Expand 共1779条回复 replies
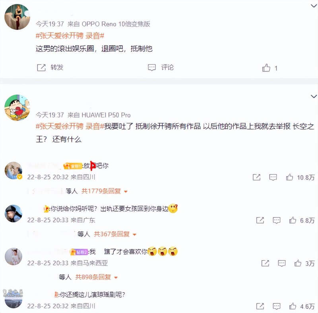The width and height of the screenshot is (318, 313). [104, 191]
